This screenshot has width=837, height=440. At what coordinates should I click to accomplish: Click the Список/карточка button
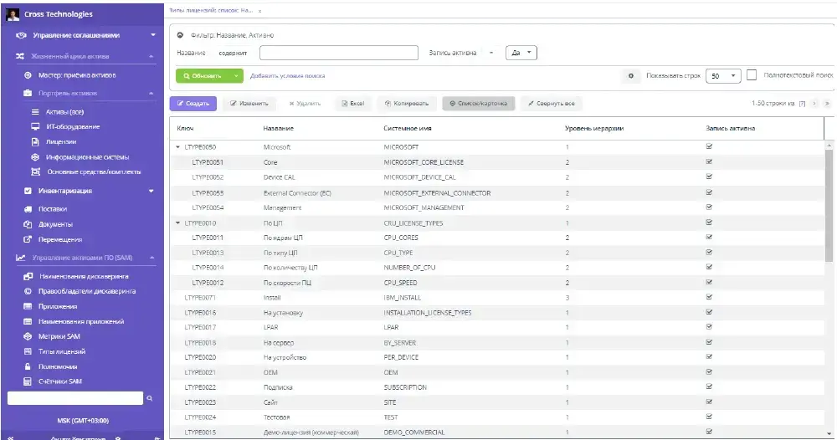478,104
